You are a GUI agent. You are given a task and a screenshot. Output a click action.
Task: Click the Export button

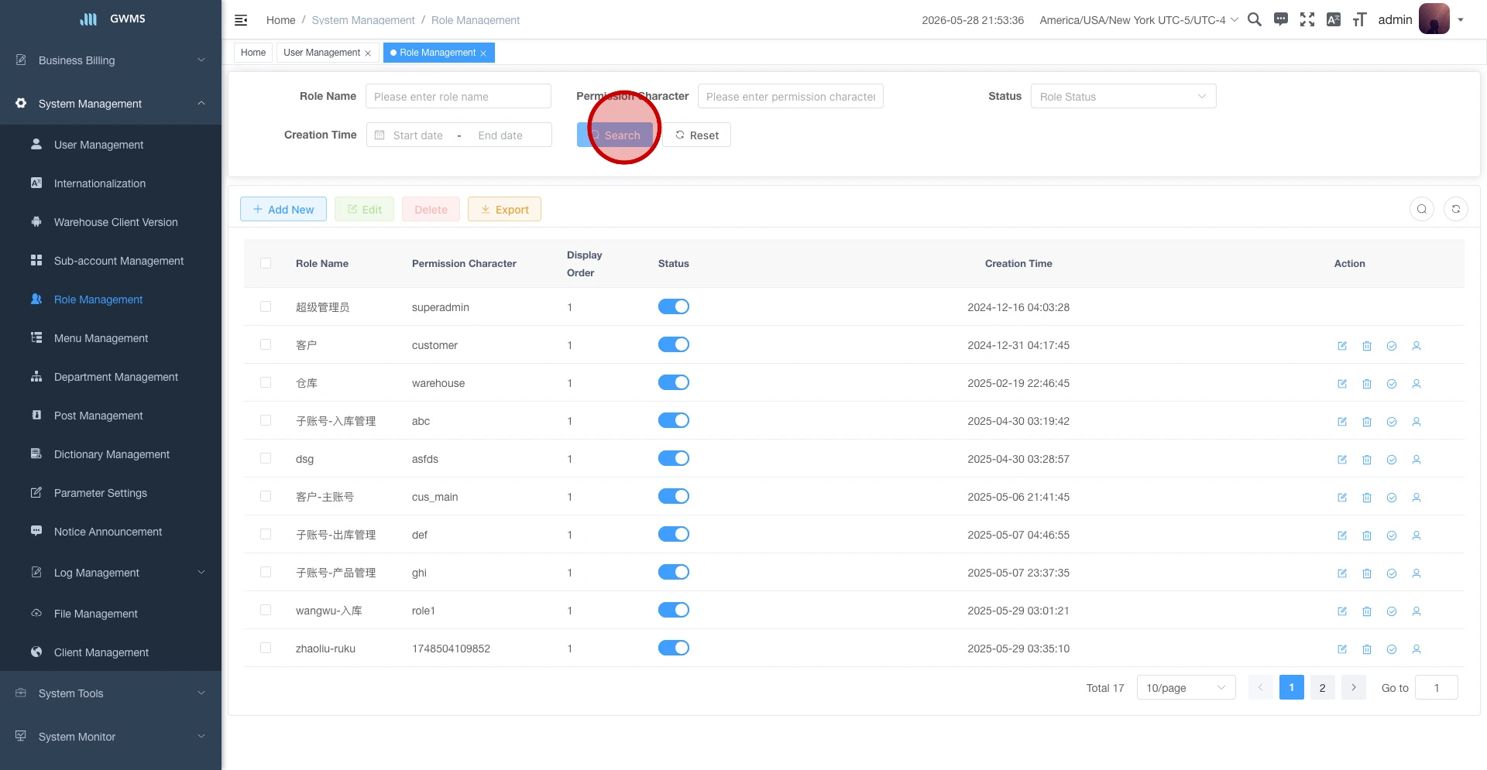click(x=504, y=209)
